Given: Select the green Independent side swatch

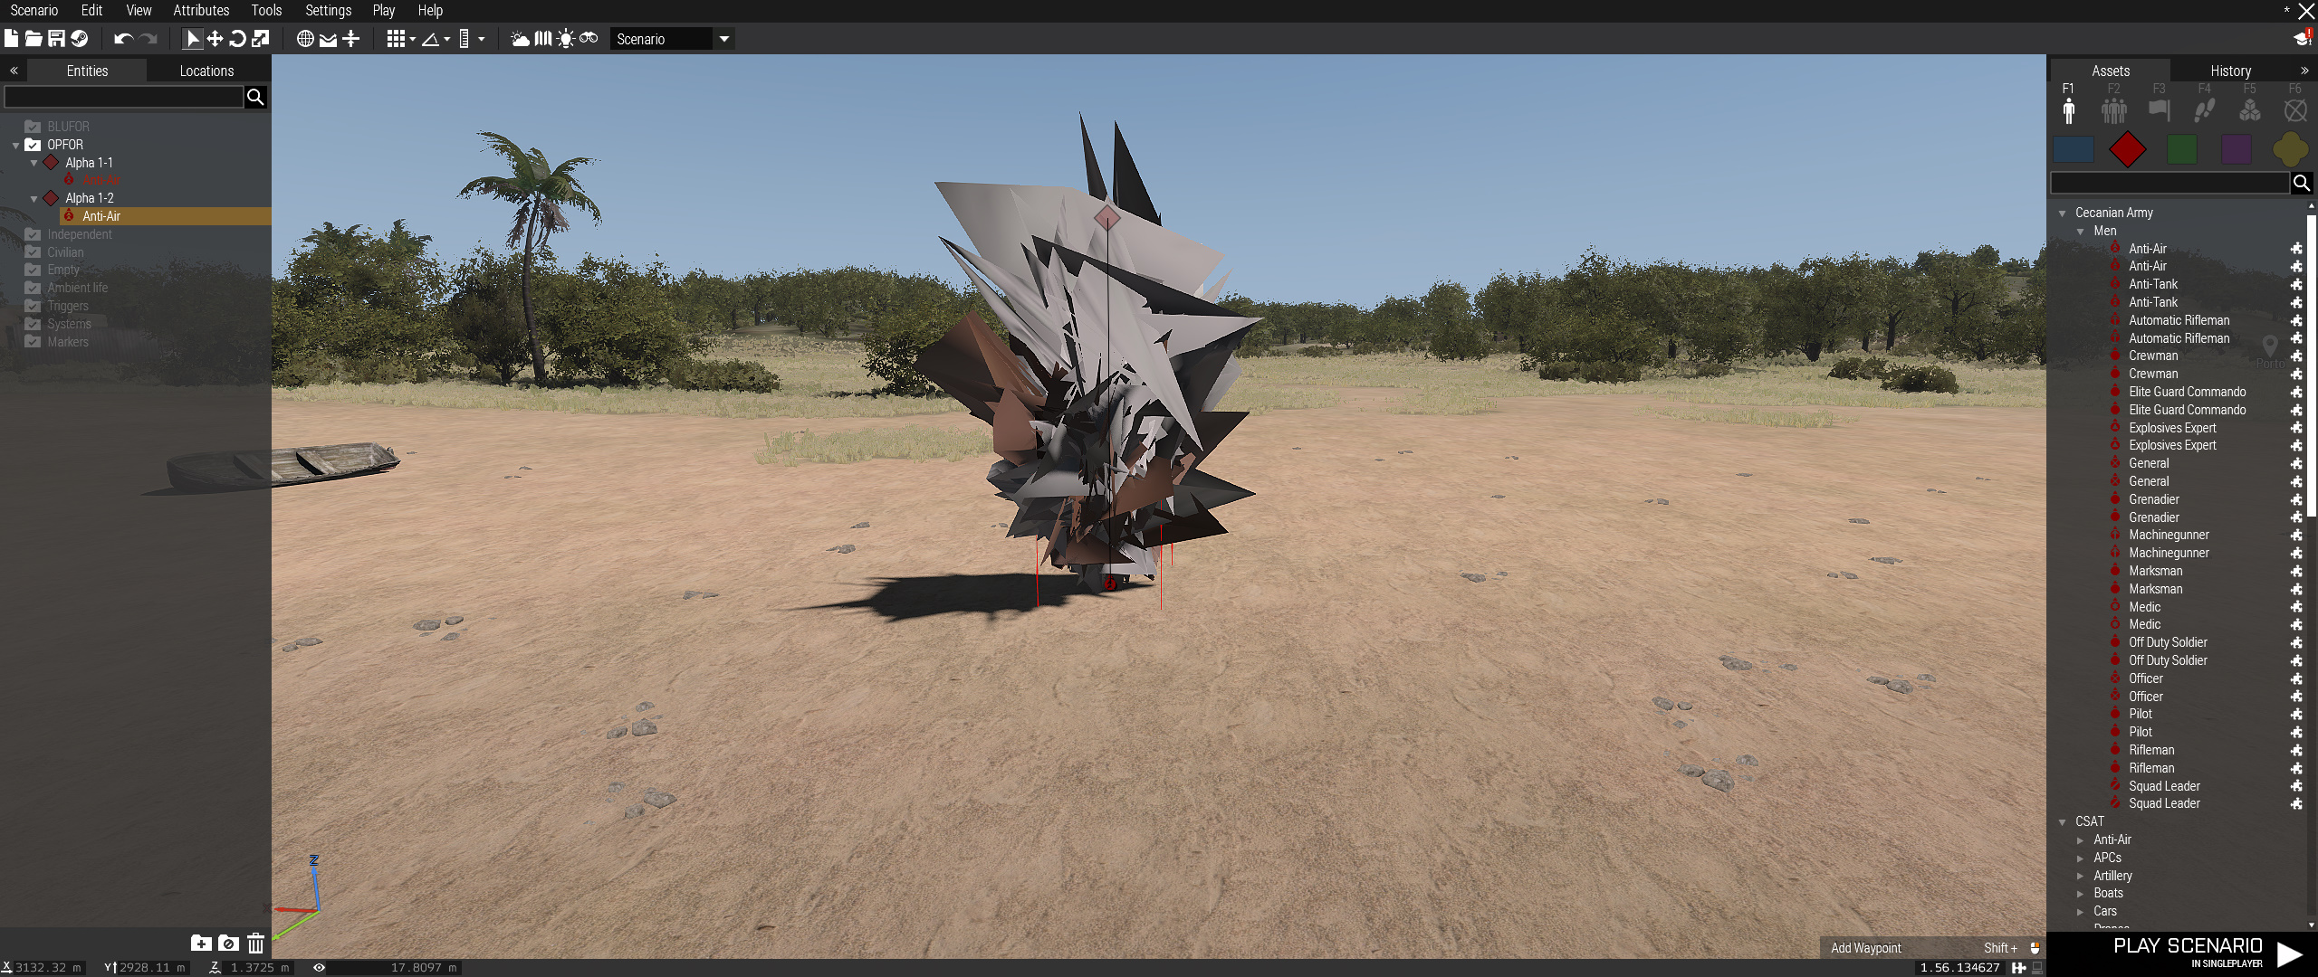Looking at the screenshot, I should click(2181, 149).
